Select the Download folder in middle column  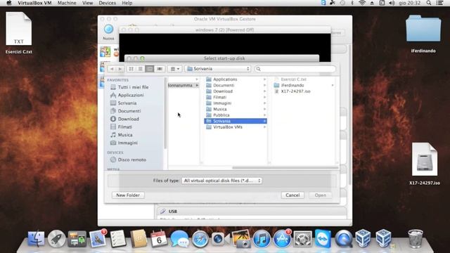coord(236,91)
